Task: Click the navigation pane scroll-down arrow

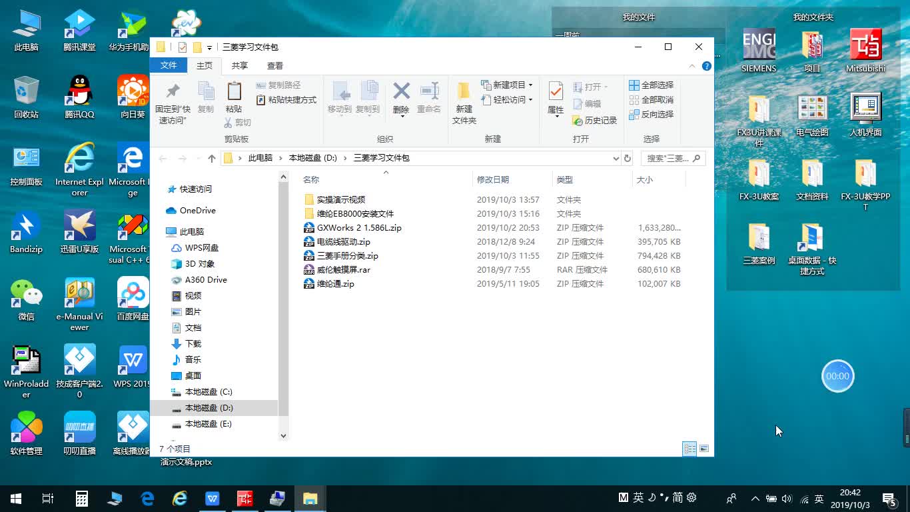Action: [283, 436]
